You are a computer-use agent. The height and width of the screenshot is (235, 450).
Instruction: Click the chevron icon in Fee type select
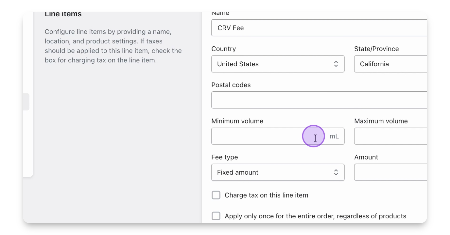[336, 172]
